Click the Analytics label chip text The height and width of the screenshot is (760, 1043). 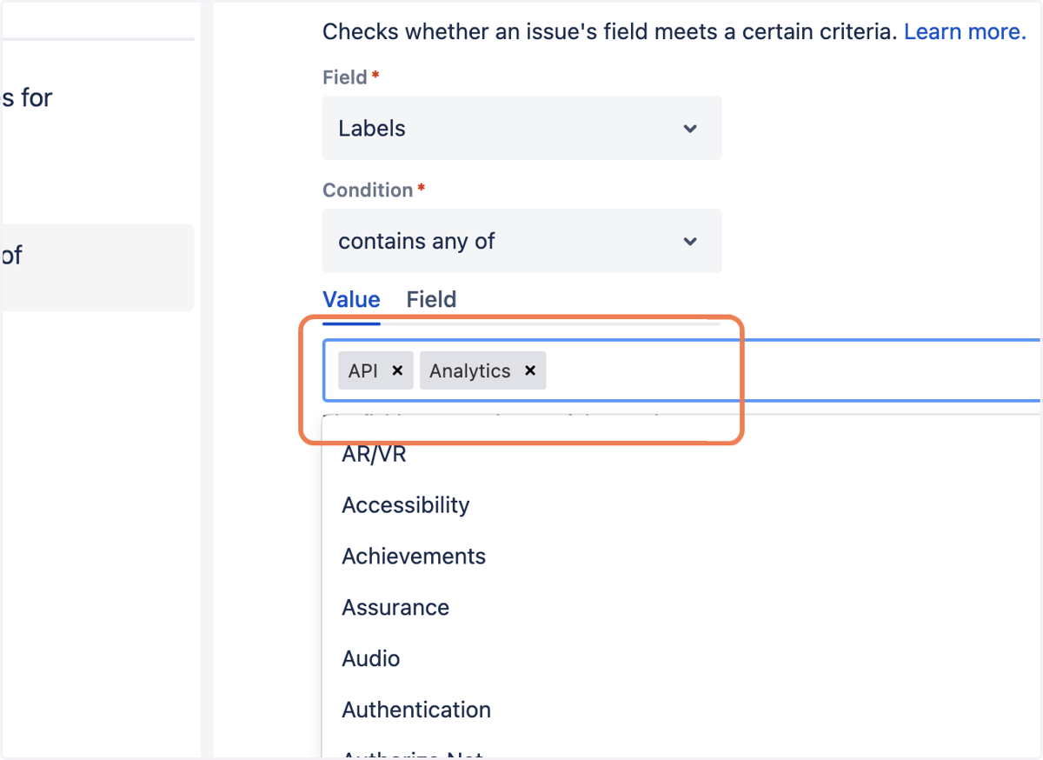click(x=470, y=370)
